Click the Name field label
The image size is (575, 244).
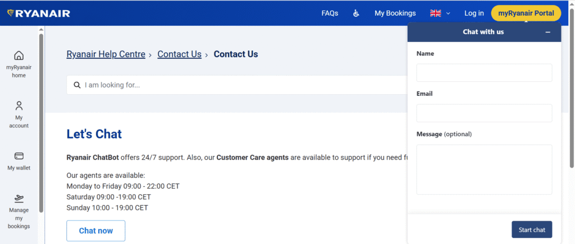[425, 53]
